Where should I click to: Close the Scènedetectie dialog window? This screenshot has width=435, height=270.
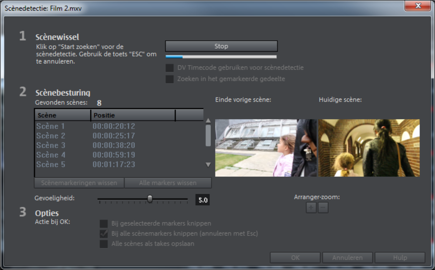click(x=418, y=6)
